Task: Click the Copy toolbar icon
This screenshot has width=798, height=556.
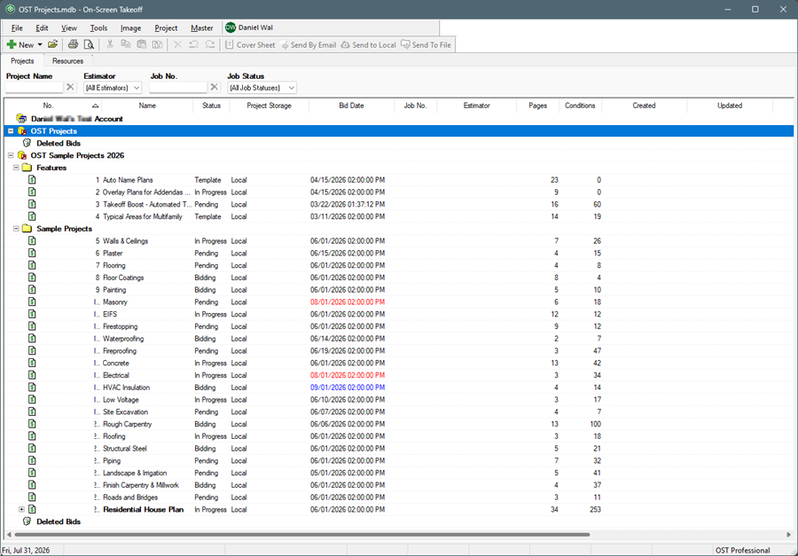Action: click(x=126, y=45)
